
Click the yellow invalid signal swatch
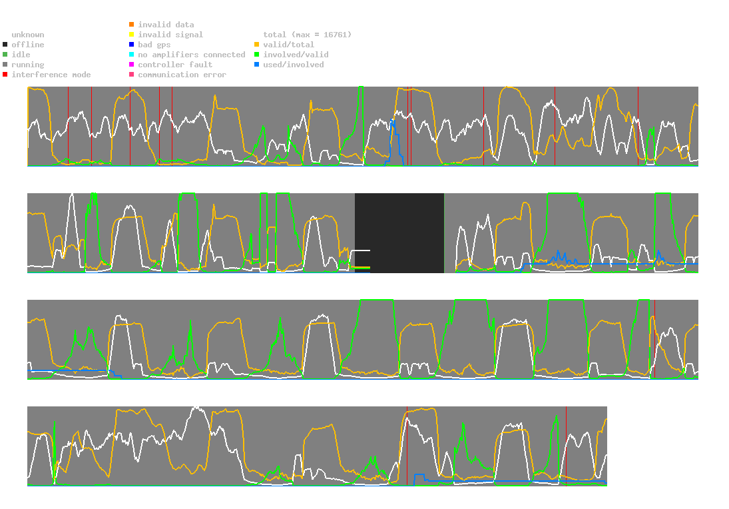132,35
